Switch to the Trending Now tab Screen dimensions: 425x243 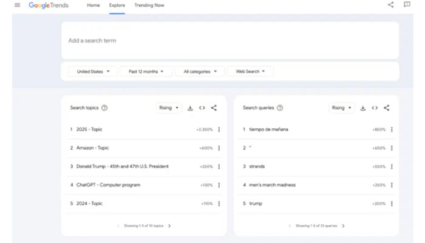[x=149, y=5]
